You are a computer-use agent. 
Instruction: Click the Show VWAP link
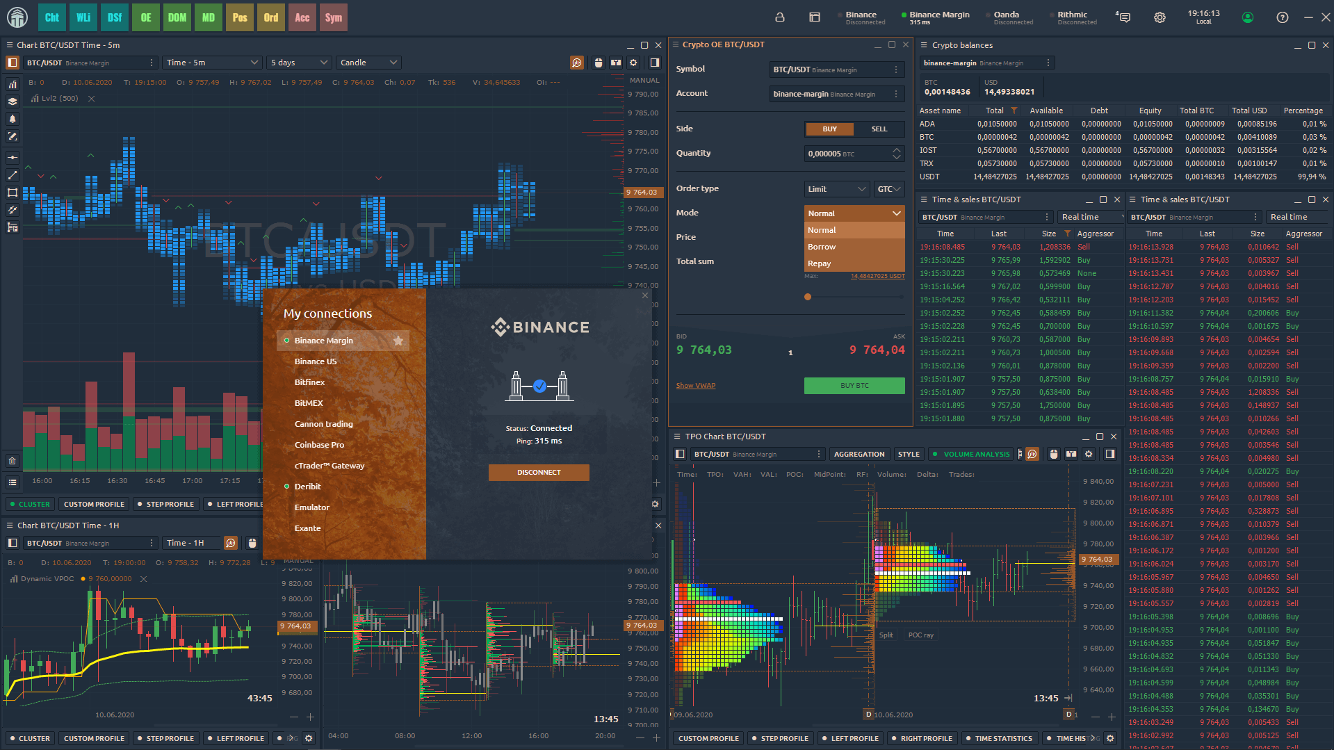696,386
